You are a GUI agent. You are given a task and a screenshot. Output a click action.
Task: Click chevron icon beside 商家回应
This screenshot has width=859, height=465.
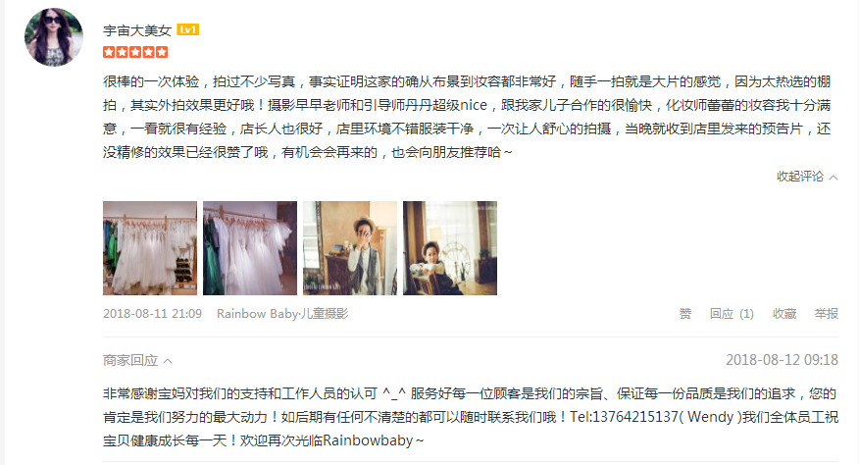pyautogui.click(x=169, y=361)
